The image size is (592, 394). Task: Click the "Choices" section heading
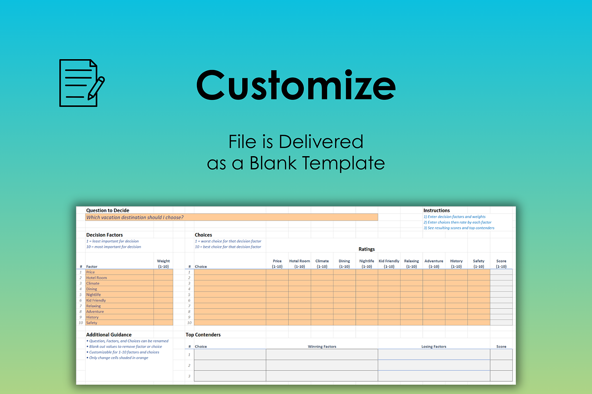pyautogui.click(x=203, y=235)
